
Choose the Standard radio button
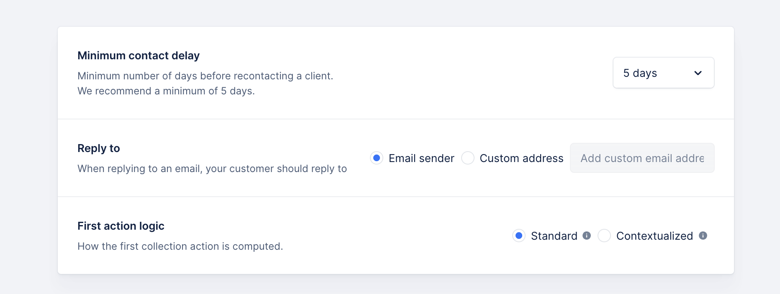519,236
